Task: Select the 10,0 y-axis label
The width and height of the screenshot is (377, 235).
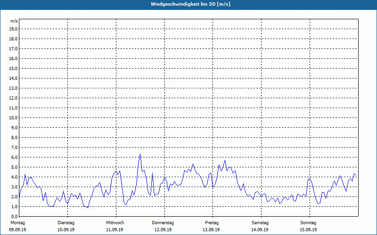Action: (x=13, y=118)
